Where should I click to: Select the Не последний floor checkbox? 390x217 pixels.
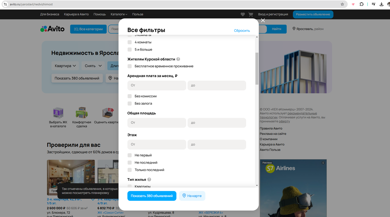(130, 163)
